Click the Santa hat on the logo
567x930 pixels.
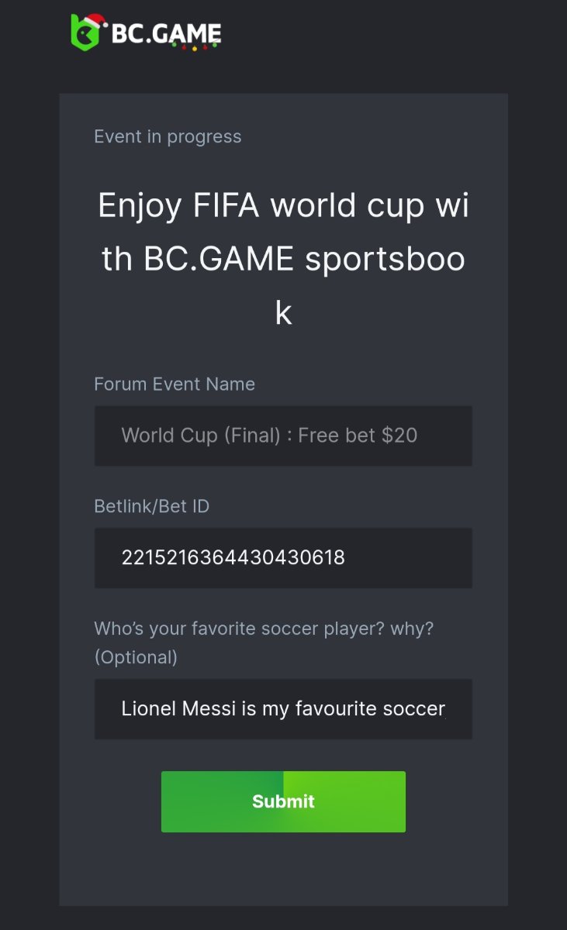pos(96,20)
